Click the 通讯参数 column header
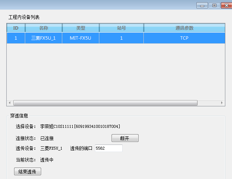 (184, 28)
